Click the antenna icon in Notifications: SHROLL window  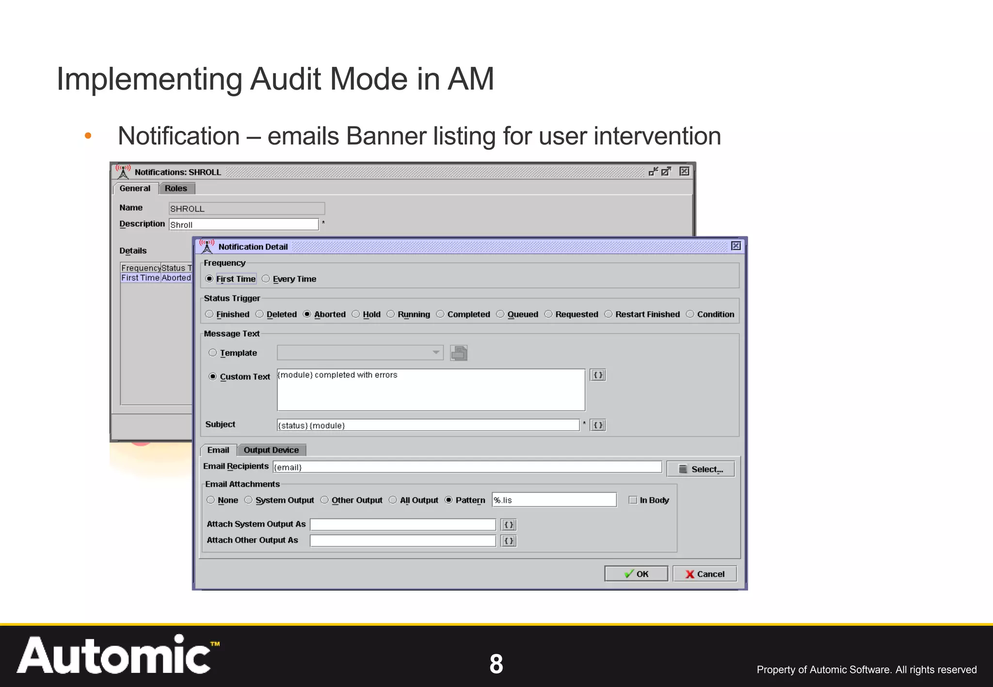point(123,172)
